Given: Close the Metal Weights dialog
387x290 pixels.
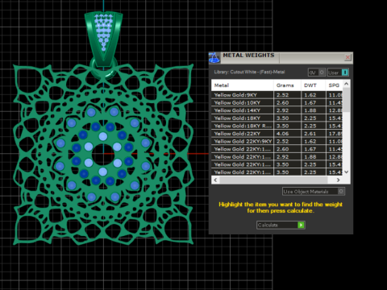Looking at the screenshot, I should 347,57.
